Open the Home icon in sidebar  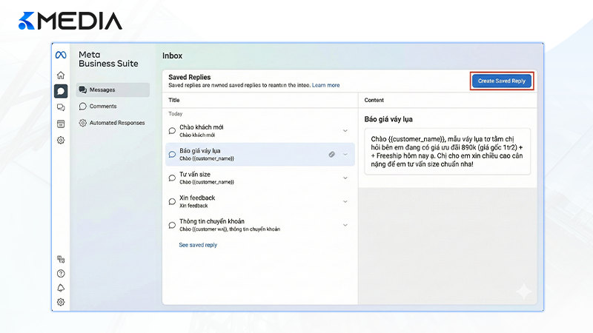click(x=61, y=75)
